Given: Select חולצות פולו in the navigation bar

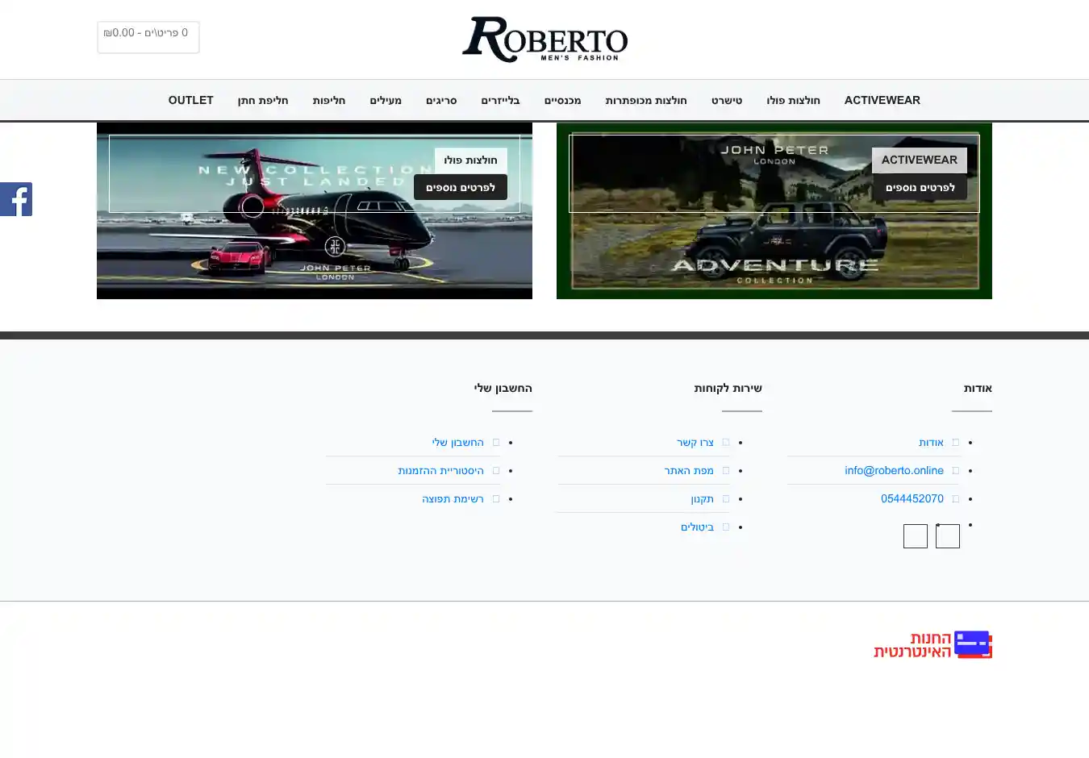Looking at the screenshot, I should pos(793,101).
